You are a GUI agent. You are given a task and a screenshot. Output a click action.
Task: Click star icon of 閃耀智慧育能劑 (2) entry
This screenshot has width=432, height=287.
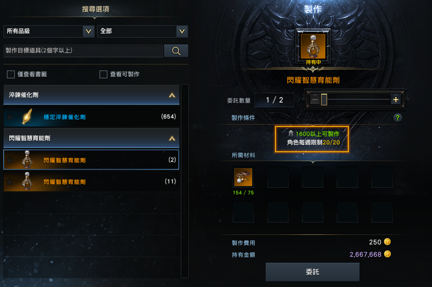pyautogui.click(x=10, y=160)
